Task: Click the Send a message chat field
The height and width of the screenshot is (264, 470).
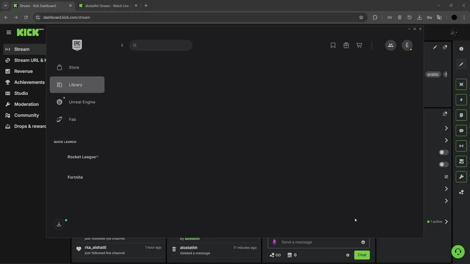Action: click(x=319, y=242)
